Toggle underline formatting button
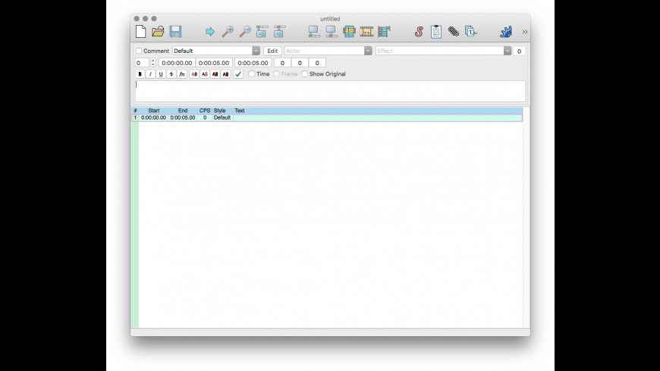 pyautogui.click(x=161, y=74)
